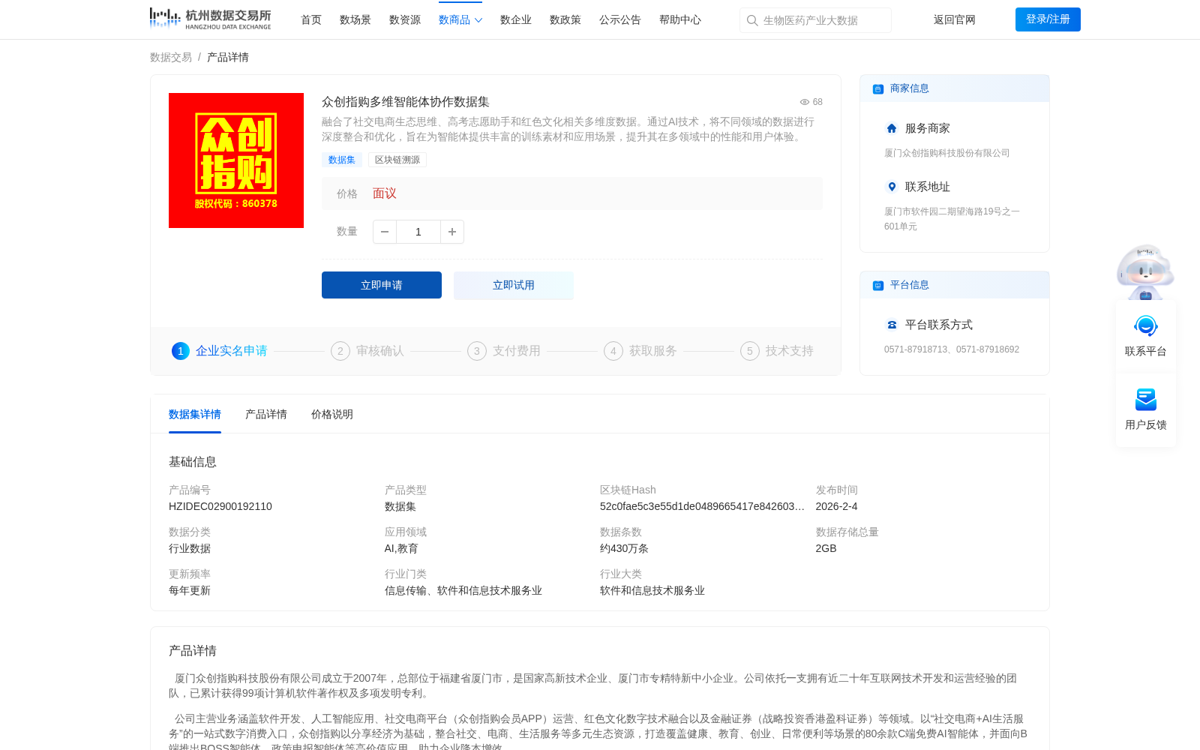Click step 4 circle 获取服务
This screenshot has height=750, width=1200.
(613, 351)
